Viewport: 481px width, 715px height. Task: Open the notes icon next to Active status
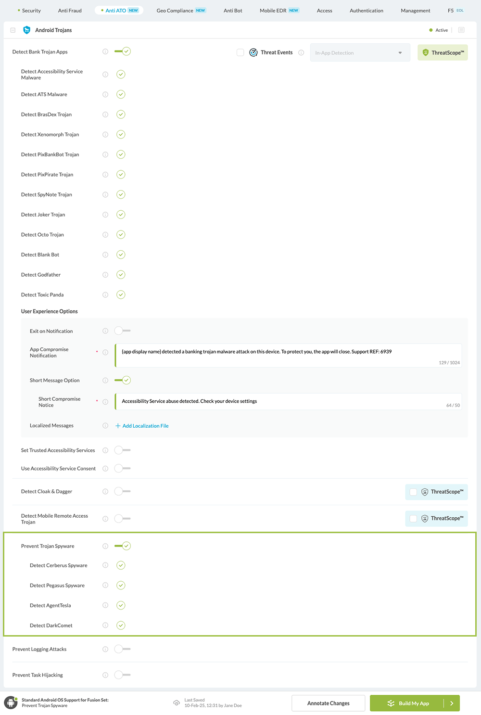pos(461,30)
